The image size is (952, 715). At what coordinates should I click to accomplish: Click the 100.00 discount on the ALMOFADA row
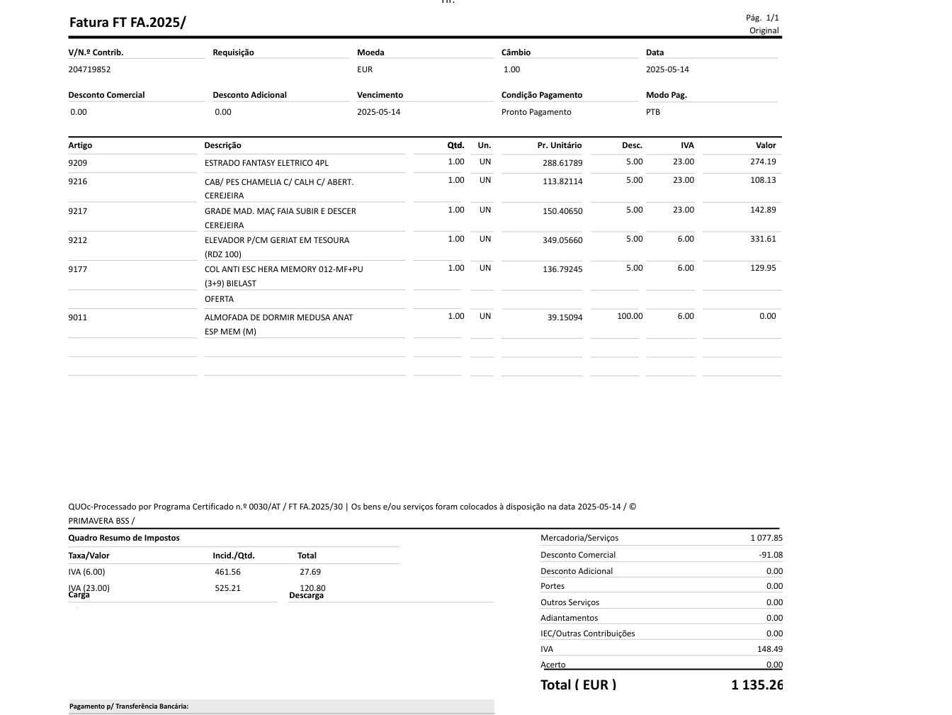630,316
